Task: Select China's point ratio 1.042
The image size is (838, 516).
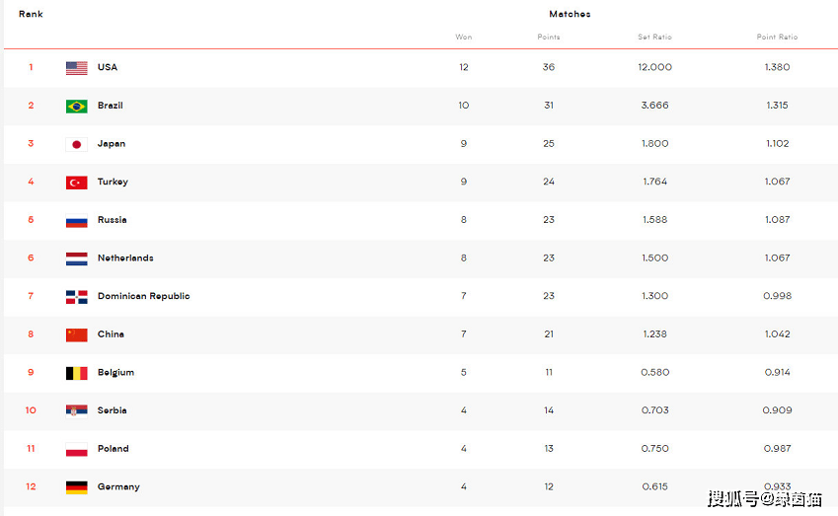Action: [777, 333]
